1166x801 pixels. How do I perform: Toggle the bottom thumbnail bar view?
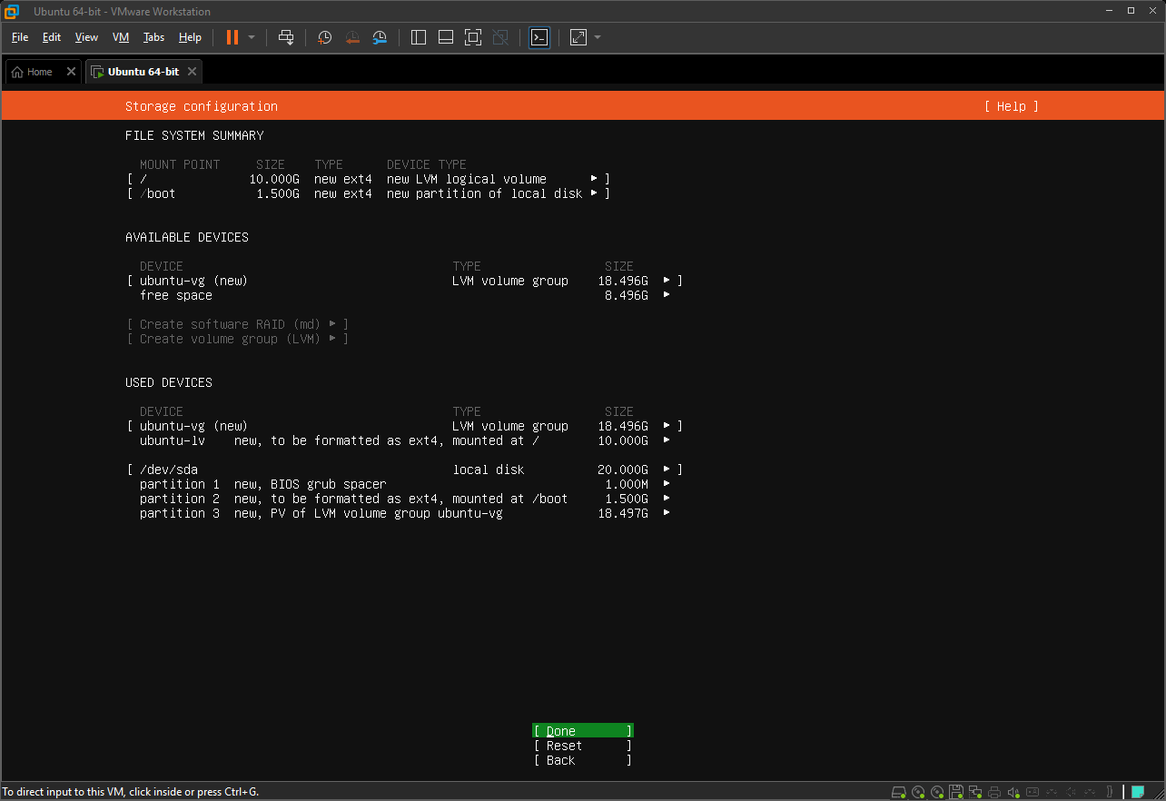(445, 37)
